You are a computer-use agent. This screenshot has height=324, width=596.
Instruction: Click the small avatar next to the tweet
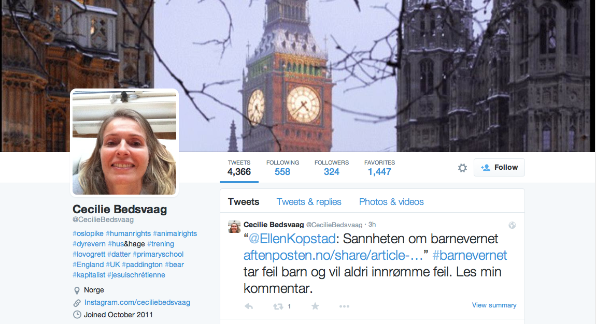point(234,227)
